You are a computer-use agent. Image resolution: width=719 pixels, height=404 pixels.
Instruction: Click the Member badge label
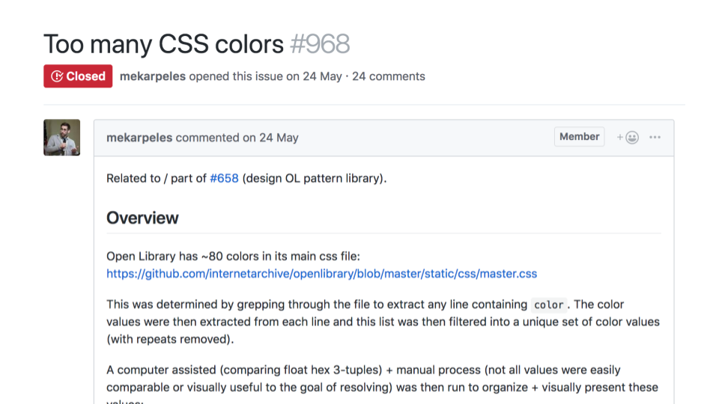coord(579,136)
